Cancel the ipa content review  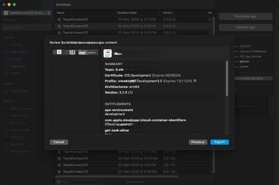[59, 142]
